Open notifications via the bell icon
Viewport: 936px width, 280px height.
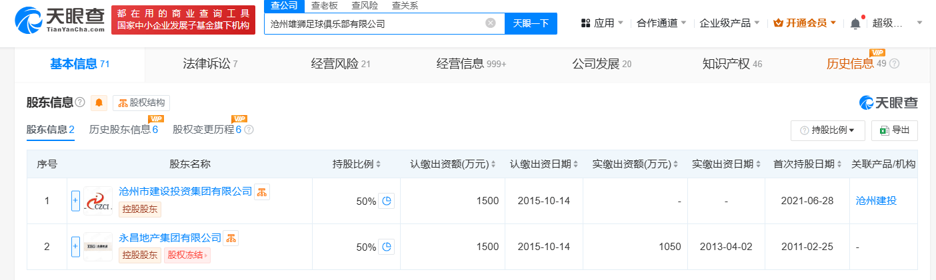pyautogui.click(x=855, y=23)
